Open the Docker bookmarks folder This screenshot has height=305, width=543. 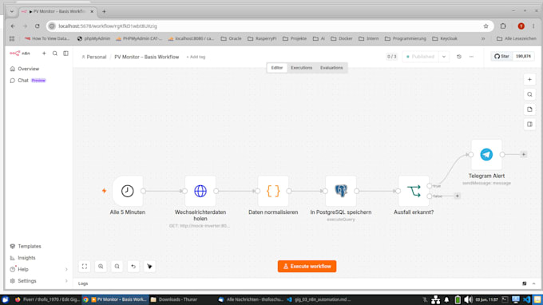pyautogui.click(x=342, y=38)
